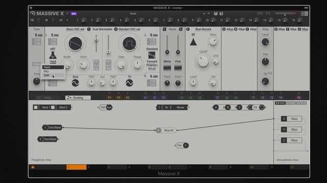The image size is (327, 183).
Task: Toggle the 2 Oscillator routing node
Action: (48, 139)
